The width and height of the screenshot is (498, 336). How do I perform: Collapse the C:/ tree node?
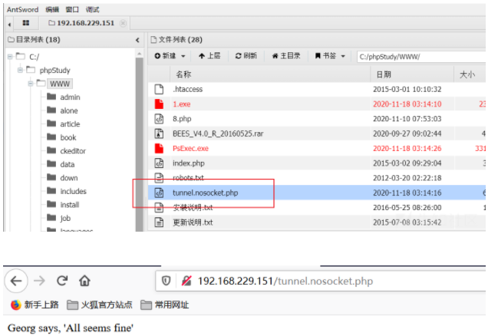click(x=10, y=57)
